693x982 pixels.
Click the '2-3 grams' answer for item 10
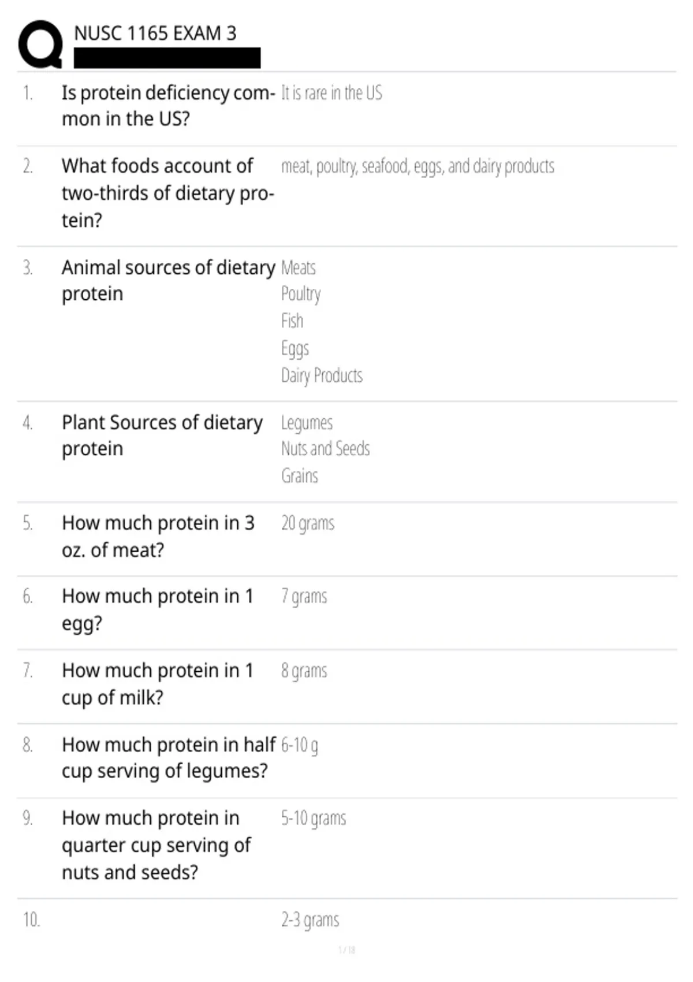(310, 920)
